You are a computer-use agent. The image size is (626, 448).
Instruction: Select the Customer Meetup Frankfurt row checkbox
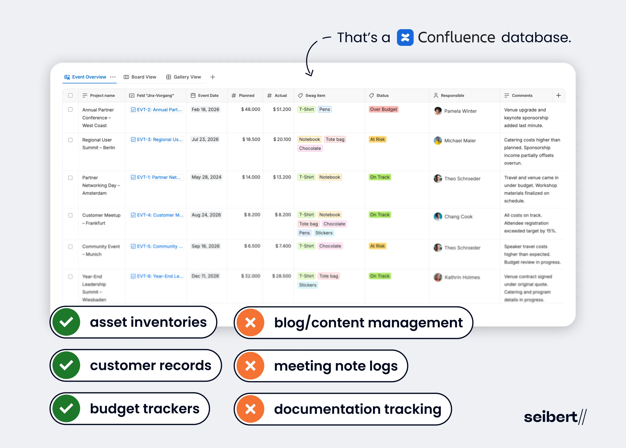70,215
